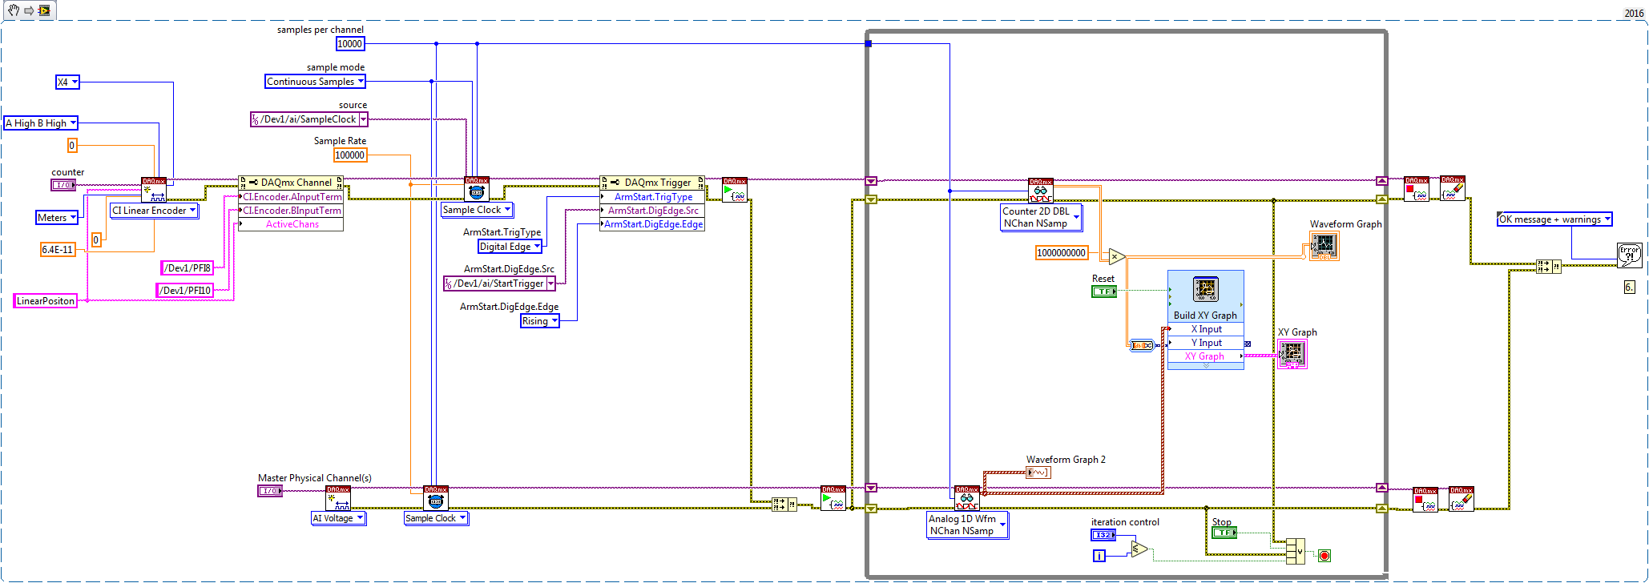Select the DAQmx Trigger property node header
1649x583 pixels.
click(652, 183)
